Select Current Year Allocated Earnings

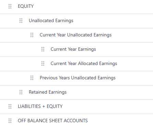[84, 64]
